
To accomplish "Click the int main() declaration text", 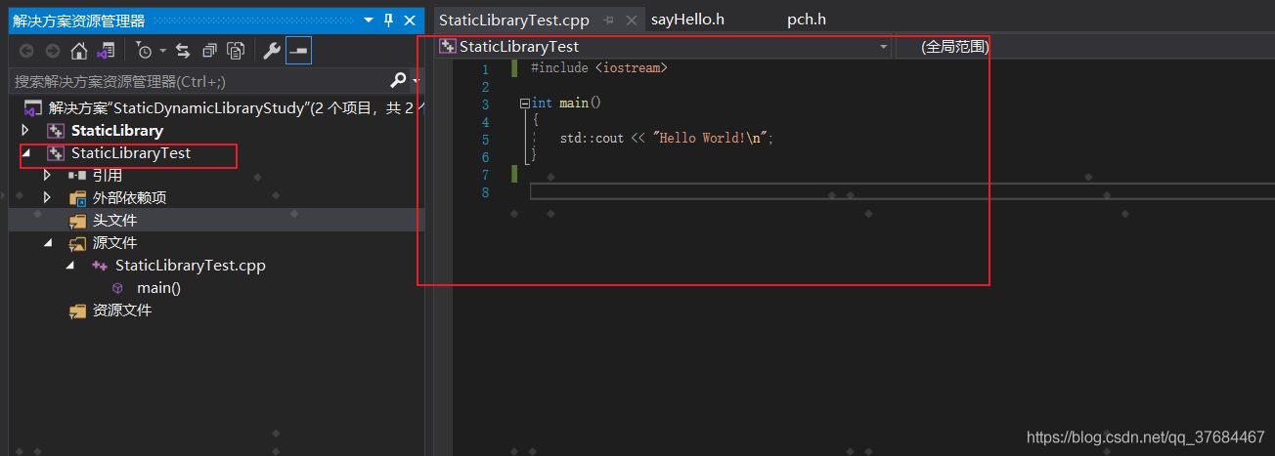I will point(566,103).
